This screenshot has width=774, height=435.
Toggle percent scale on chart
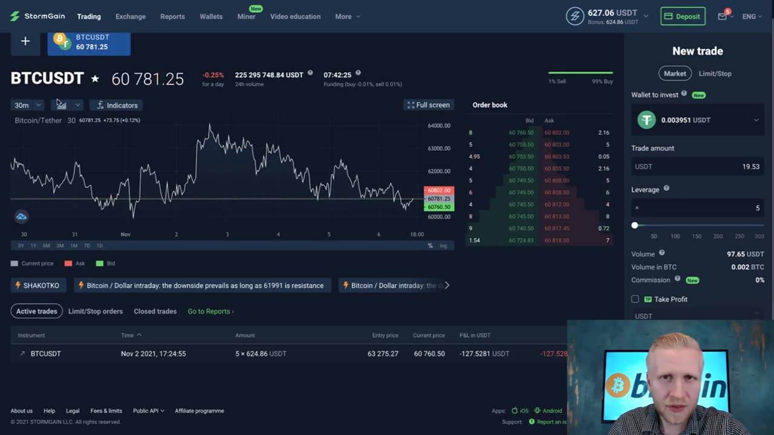(x=431, y=246)
